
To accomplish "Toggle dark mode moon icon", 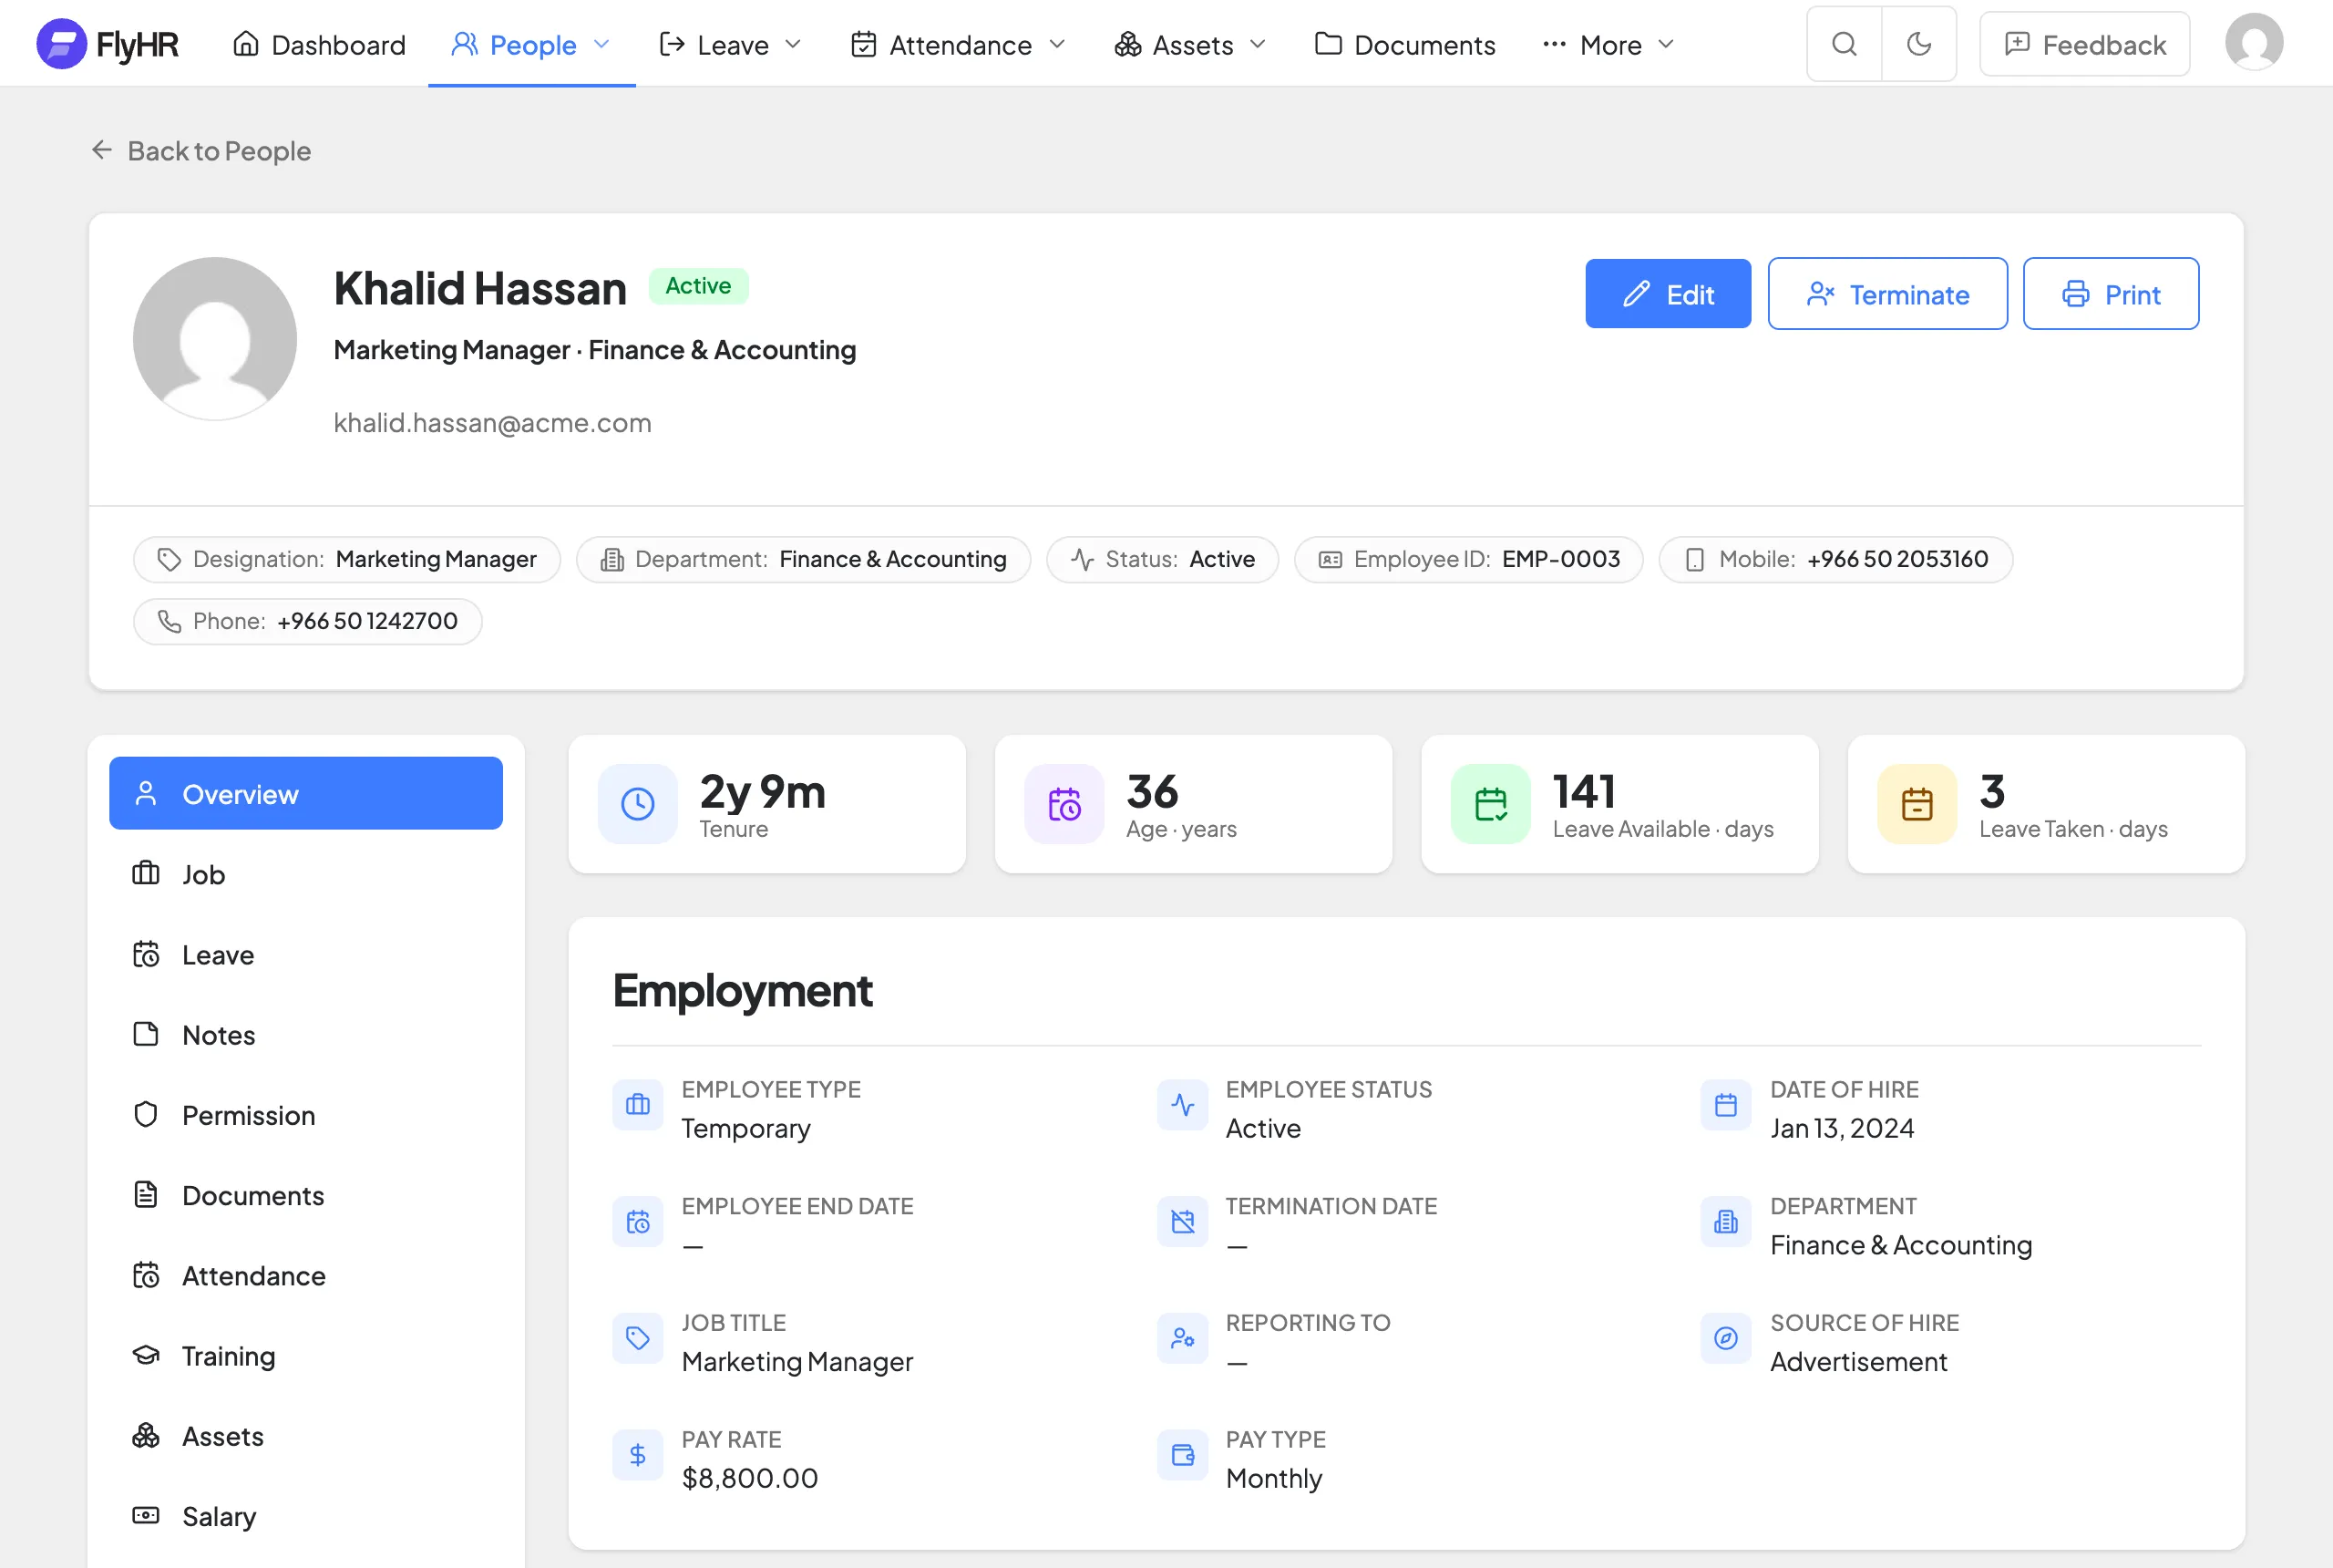I will [1918, 44].
